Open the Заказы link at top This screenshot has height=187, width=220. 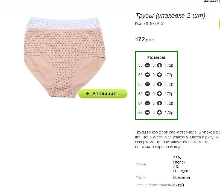(211, 1)
